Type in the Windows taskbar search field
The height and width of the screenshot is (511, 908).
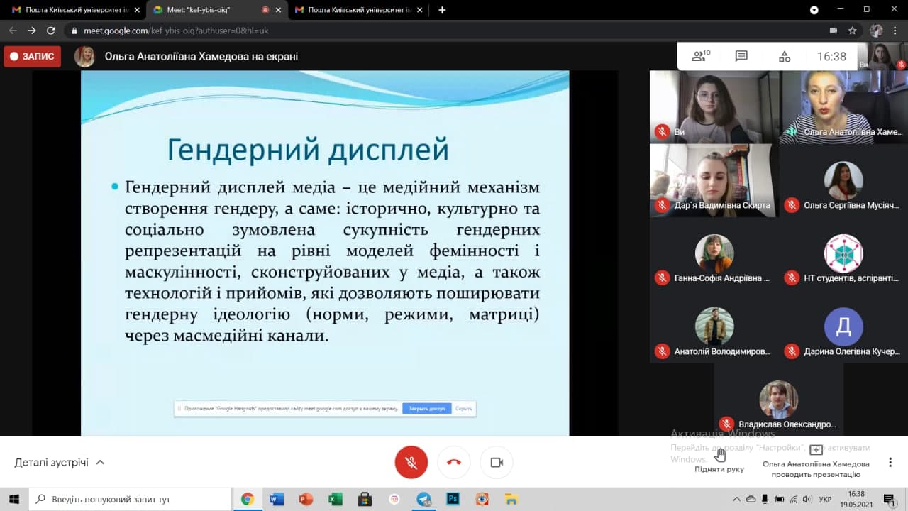[135, 499]
